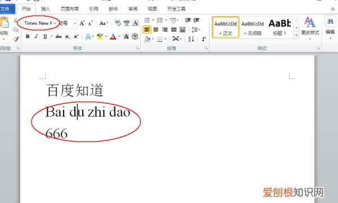Screen dimensions: 338x203
Task: Toggle Align Right paragraph alignment
Action: (x=165, y=29)
